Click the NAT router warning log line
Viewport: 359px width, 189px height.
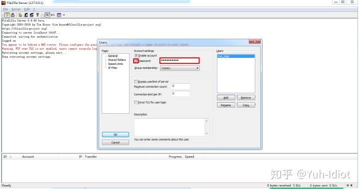click(x=49, y=45)
